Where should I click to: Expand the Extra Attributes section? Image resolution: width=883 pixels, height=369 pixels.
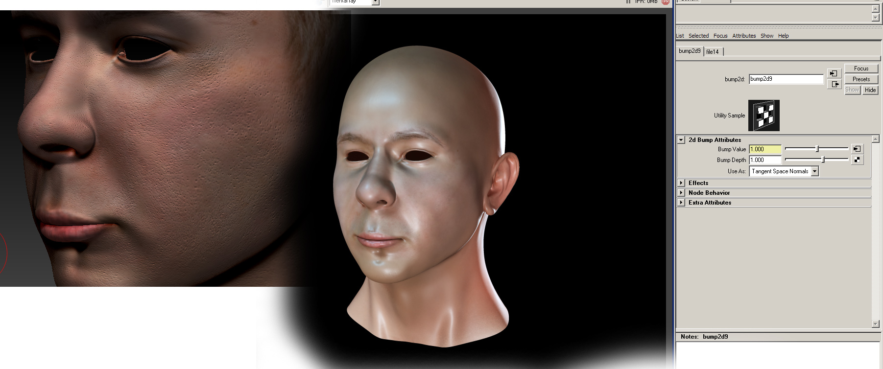coord(681,203)
